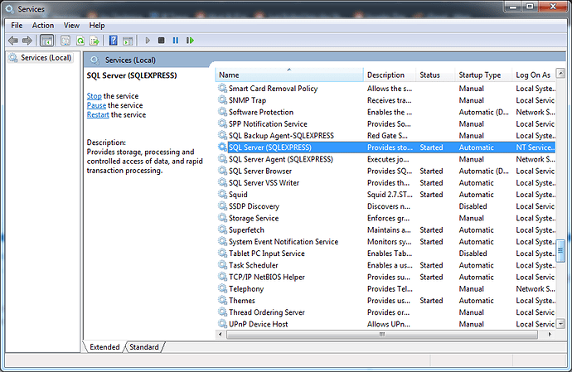Screen dimensions: 572x372
Task: Sort by the Description column header
Action: coord(390,75)
